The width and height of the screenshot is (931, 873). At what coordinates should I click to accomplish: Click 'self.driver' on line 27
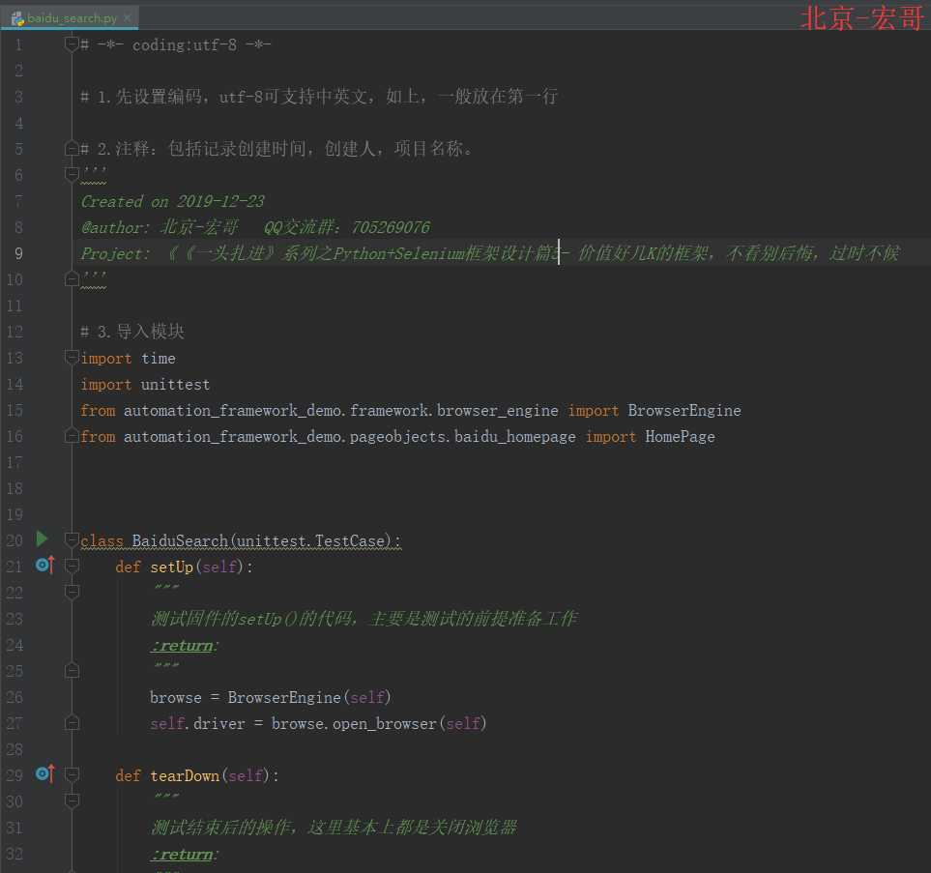tap(197, 723)
